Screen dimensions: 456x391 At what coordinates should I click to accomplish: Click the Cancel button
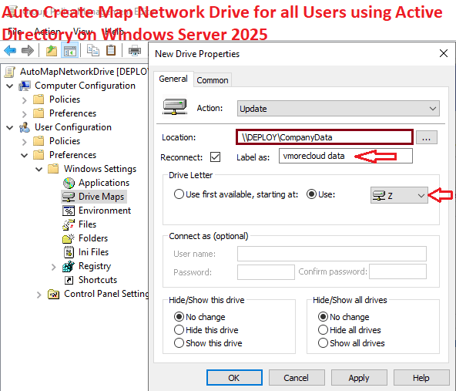click(x=297, y=378)
